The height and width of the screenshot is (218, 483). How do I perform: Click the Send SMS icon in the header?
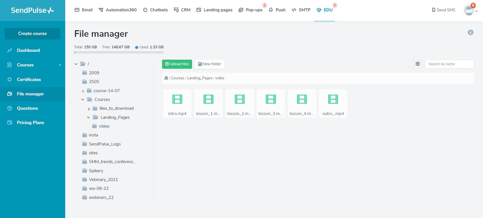(433, 10)
